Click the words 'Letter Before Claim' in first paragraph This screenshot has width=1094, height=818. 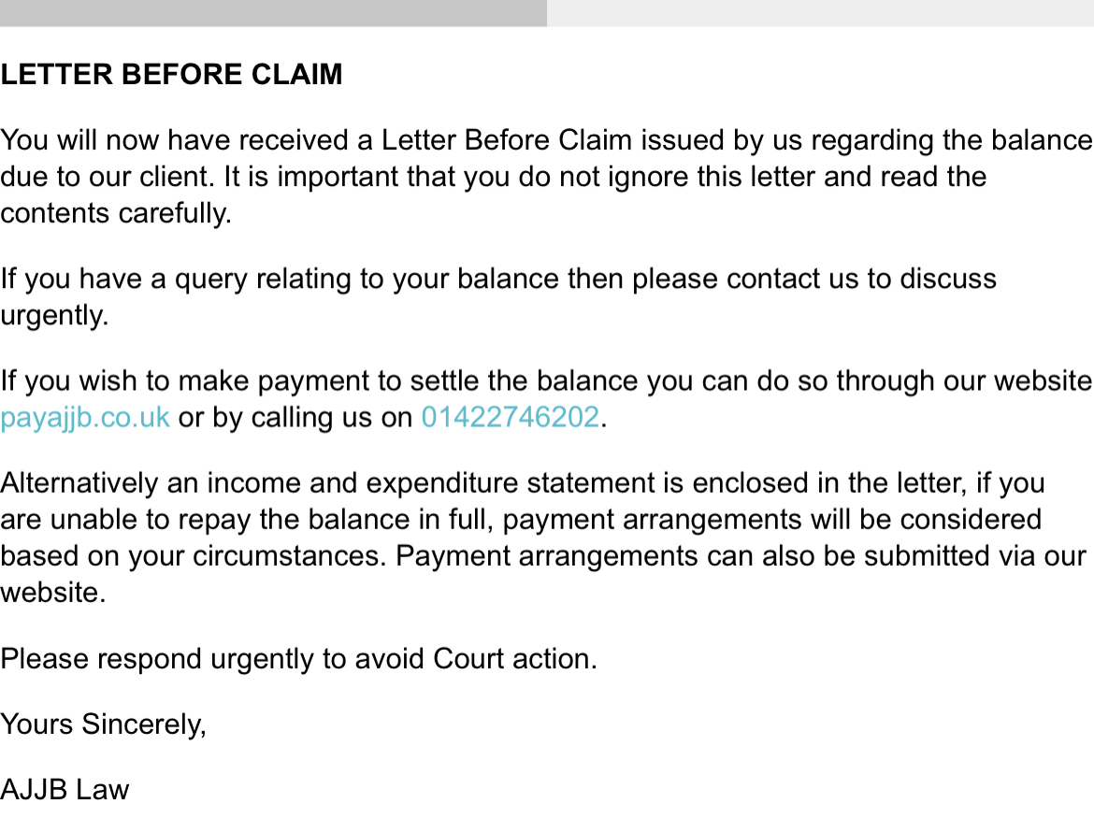point(507,140)
